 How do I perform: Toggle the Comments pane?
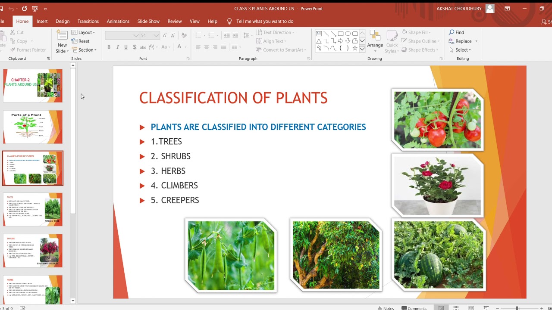click(414, 308)
